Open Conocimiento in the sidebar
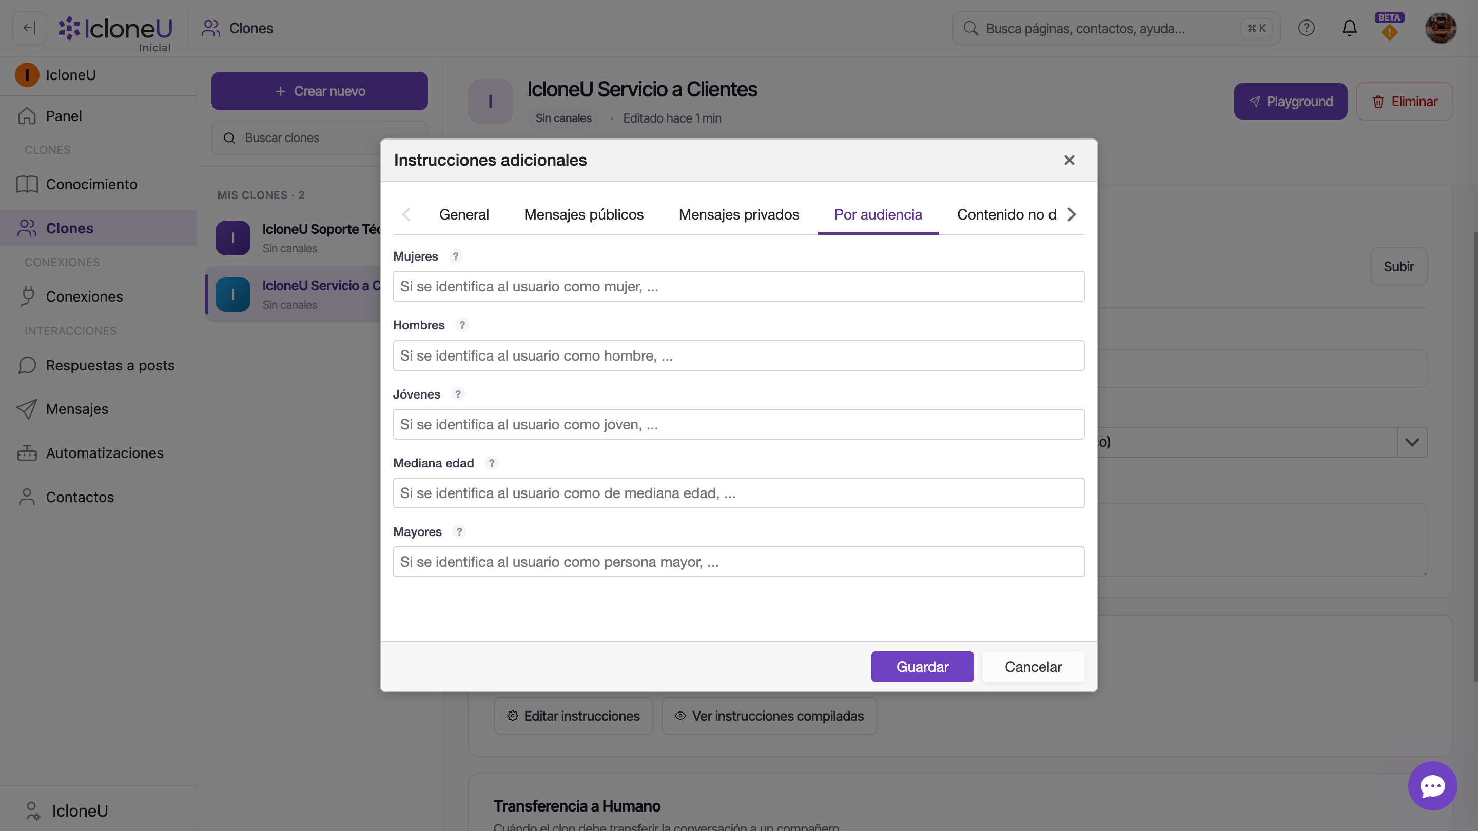 [98, 184]
